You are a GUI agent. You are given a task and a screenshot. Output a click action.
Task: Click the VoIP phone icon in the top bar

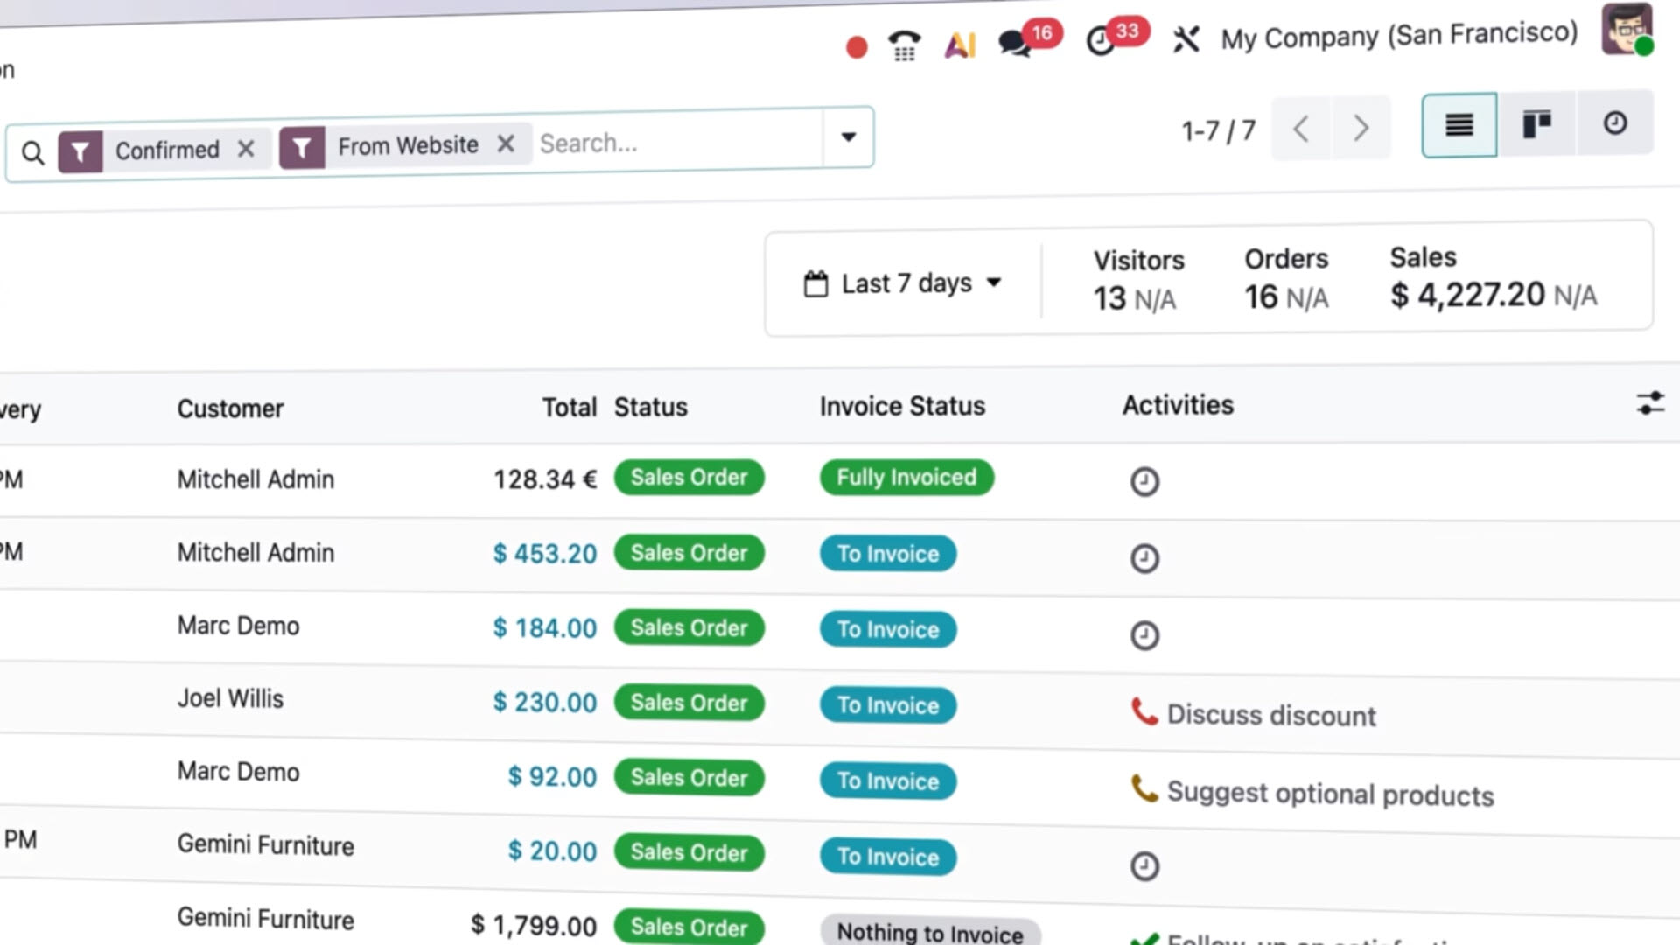tap(905, 45)
